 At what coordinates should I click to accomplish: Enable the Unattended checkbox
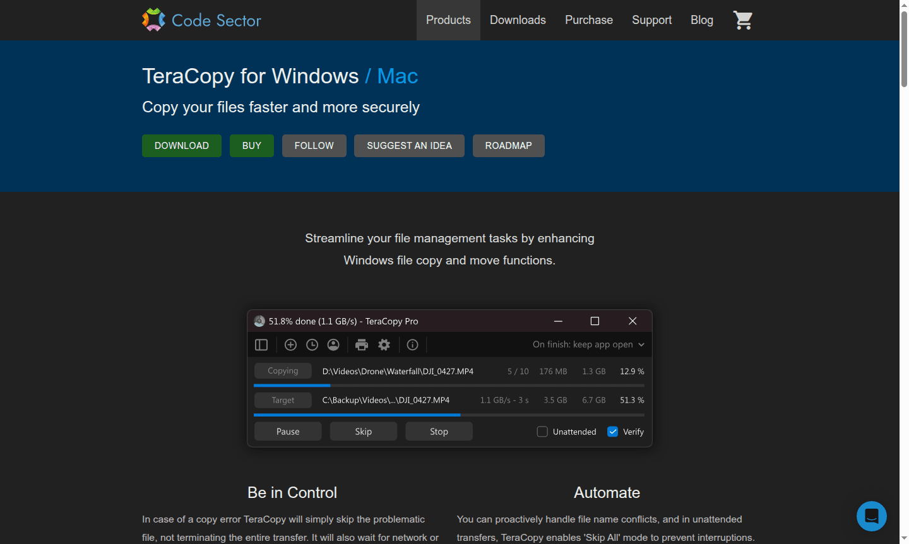pos(542,431)
